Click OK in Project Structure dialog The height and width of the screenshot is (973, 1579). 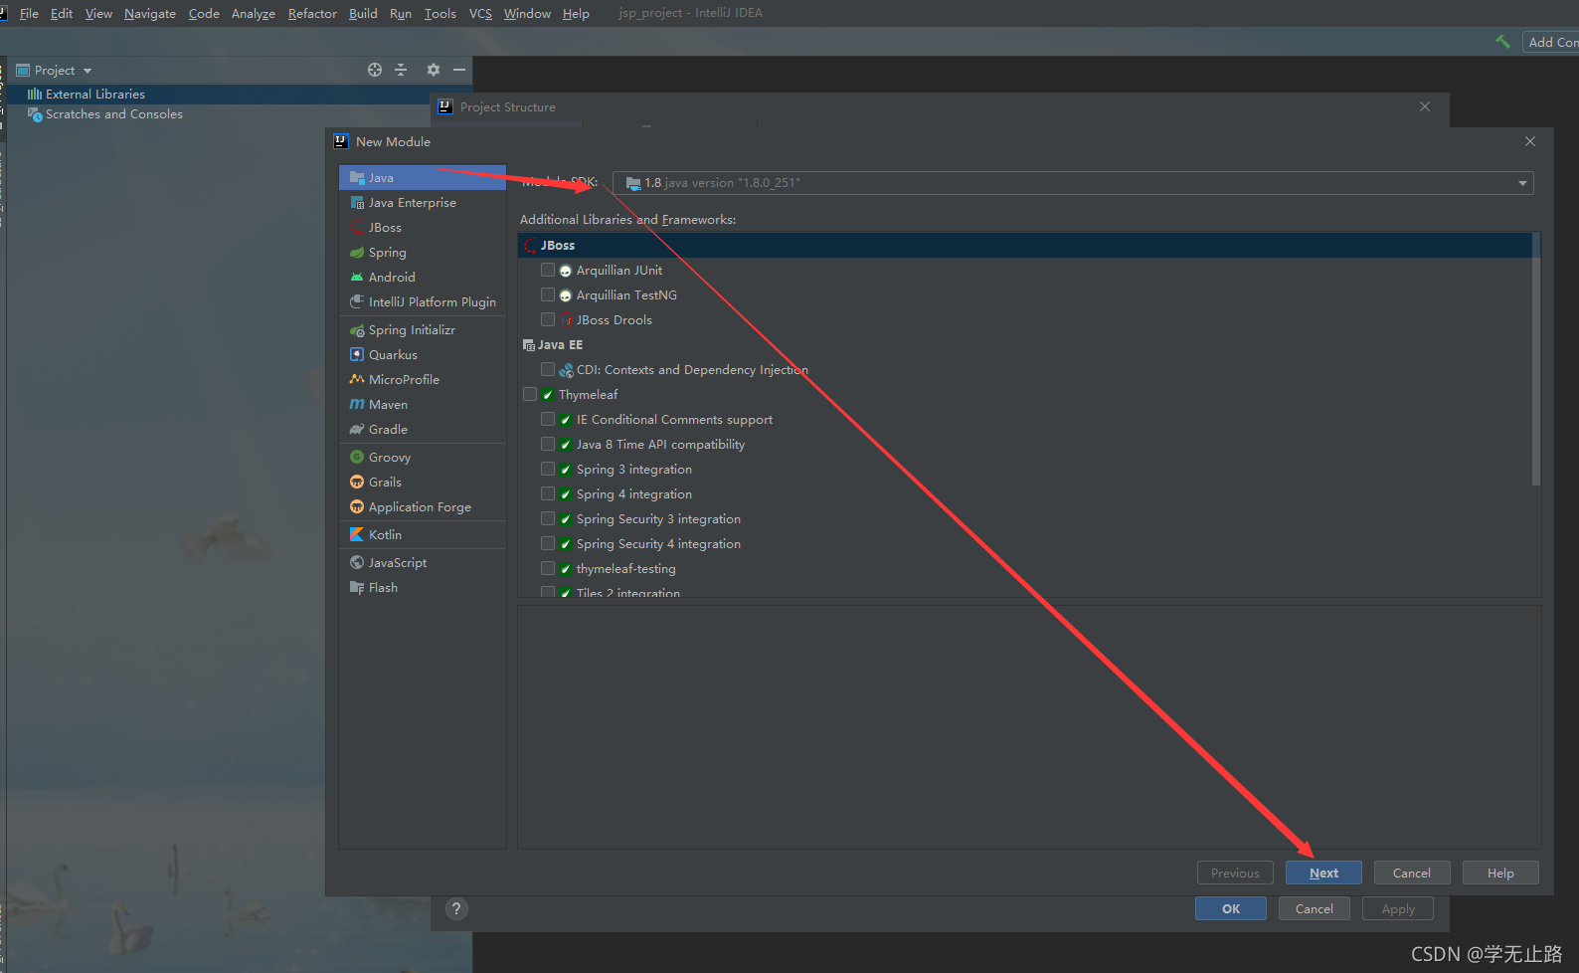pos(1231,908)
